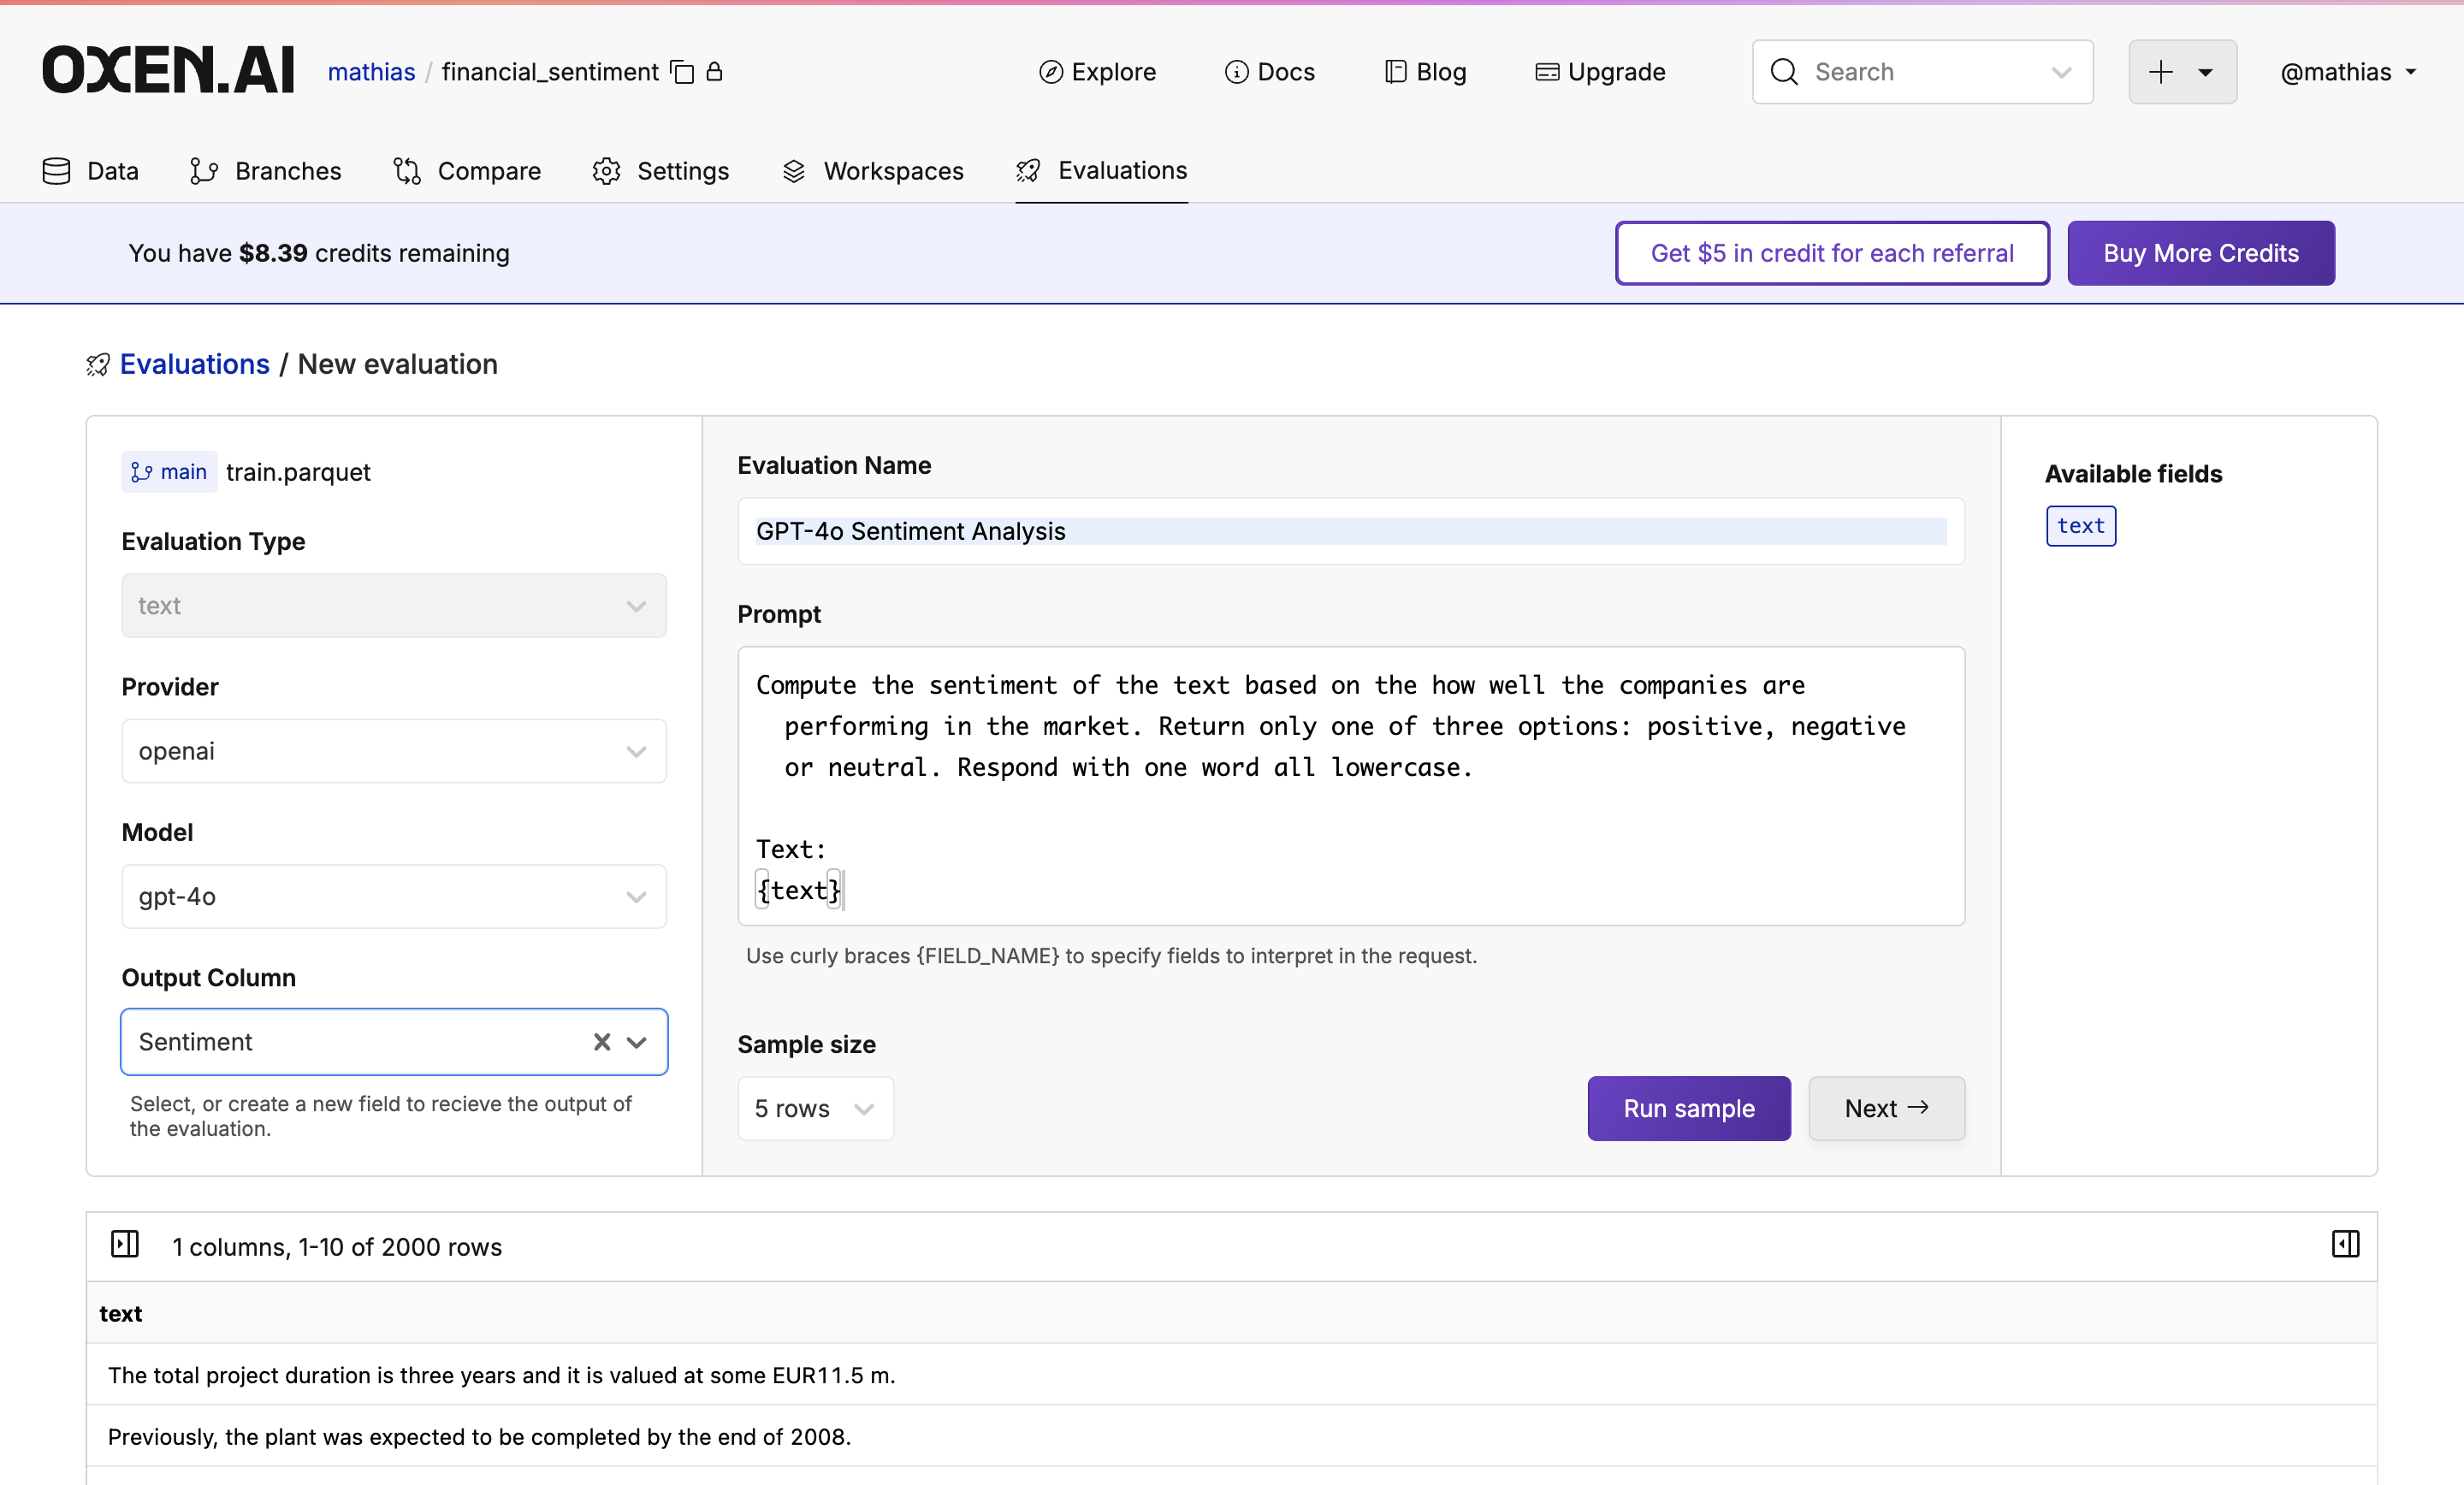Collapse the data table with the right panel icon
This screenshot has height=1485, width=2464.
click(x=2345, y=1244)
